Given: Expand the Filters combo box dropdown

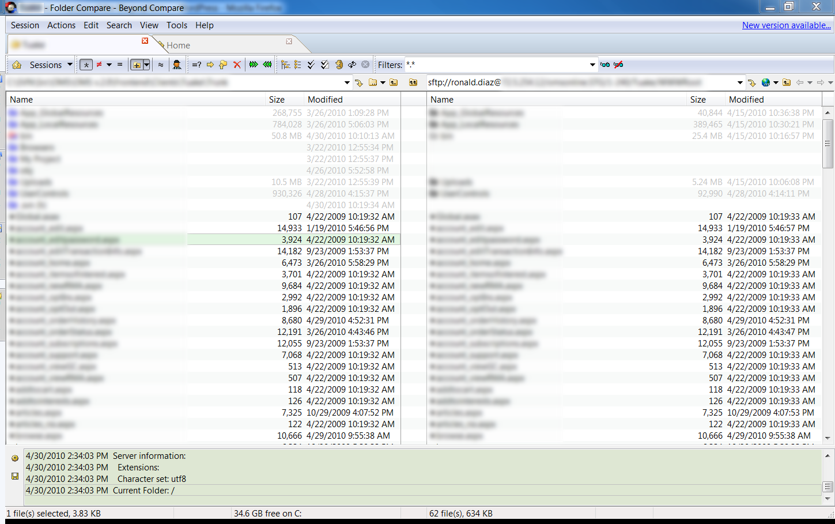Looking at the screenshot, I should pyautogui.click(x=592, y=65).
